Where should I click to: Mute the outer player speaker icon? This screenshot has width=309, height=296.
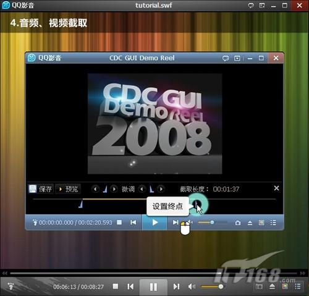coord(192,286)
